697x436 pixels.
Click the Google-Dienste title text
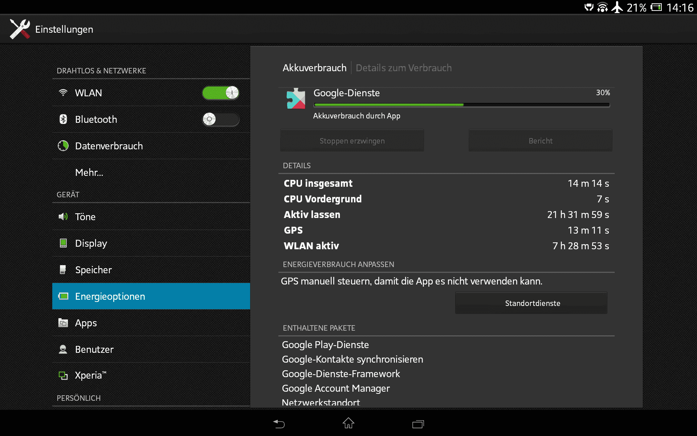(x=347, y=93)
